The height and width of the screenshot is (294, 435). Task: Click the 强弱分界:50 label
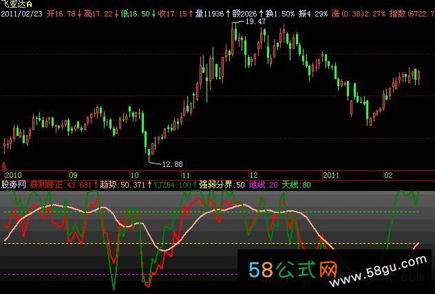pyautogui.click(x=222, y=185)
